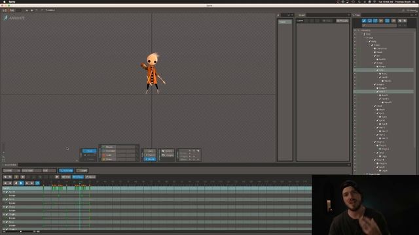Select second highlighted arm row in tree

tap(384, 91)
